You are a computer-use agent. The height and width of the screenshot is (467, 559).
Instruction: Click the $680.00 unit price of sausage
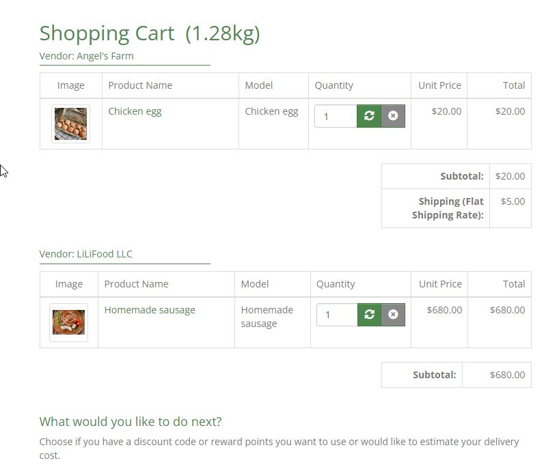point(444,310)
